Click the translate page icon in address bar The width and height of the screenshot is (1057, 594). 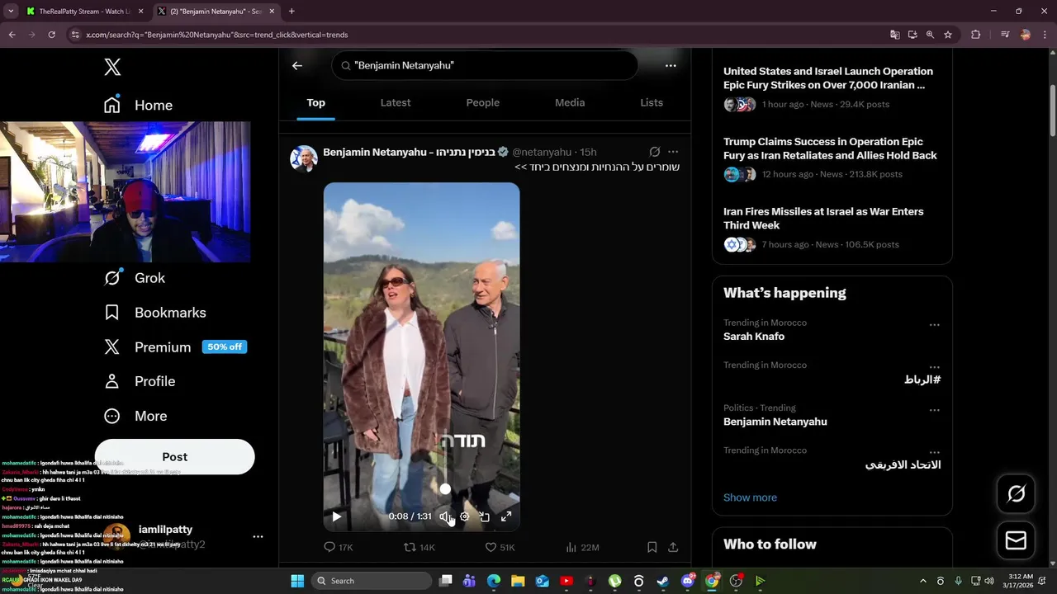click(x=894, y=35)
